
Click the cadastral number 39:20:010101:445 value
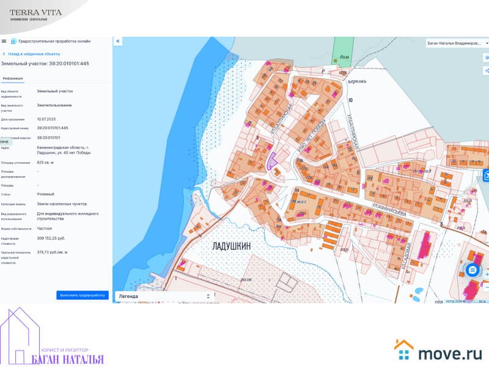53,128
